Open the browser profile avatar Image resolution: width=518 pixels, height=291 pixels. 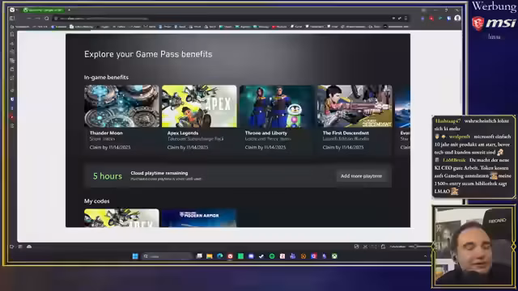coord(457,18)
